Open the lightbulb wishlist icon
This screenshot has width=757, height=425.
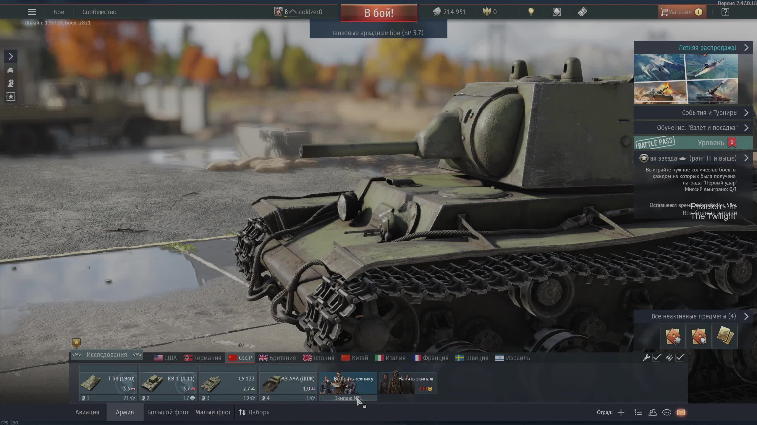pos(531,12)
